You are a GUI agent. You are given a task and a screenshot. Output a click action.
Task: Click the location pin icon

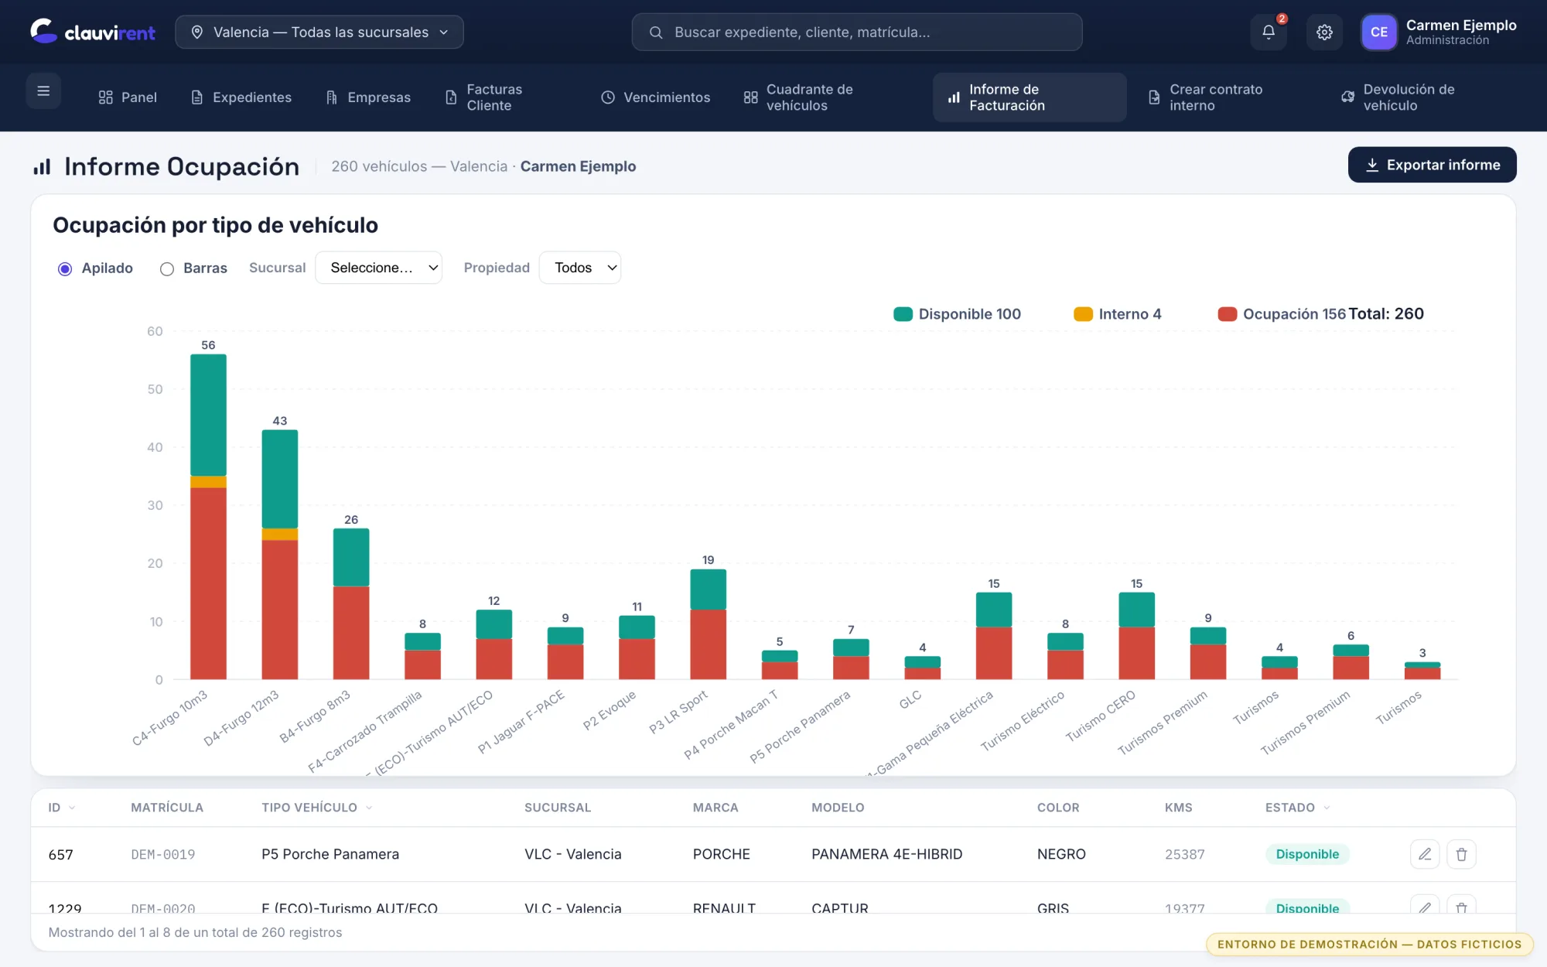coord(196,32)
